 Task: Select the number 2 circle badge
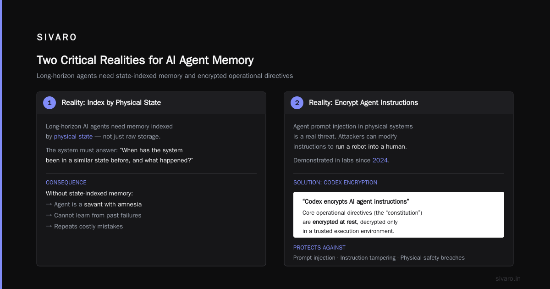(x=297, y=103)
